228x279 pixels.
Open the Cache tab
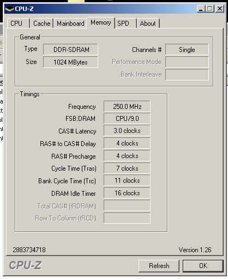pos(41,24)
